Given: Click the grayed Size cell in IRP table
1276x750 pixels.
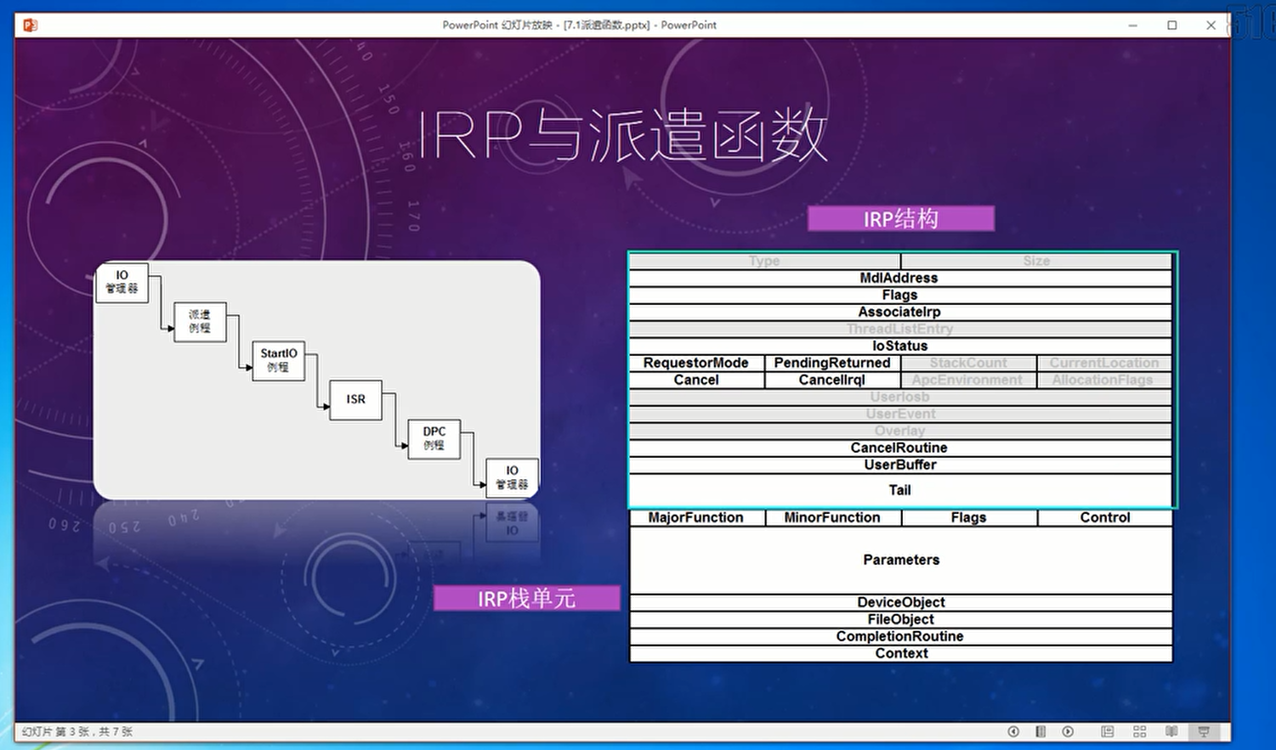Looking at the screenshot, I should pyautogui.click(x=1036, y=261).
